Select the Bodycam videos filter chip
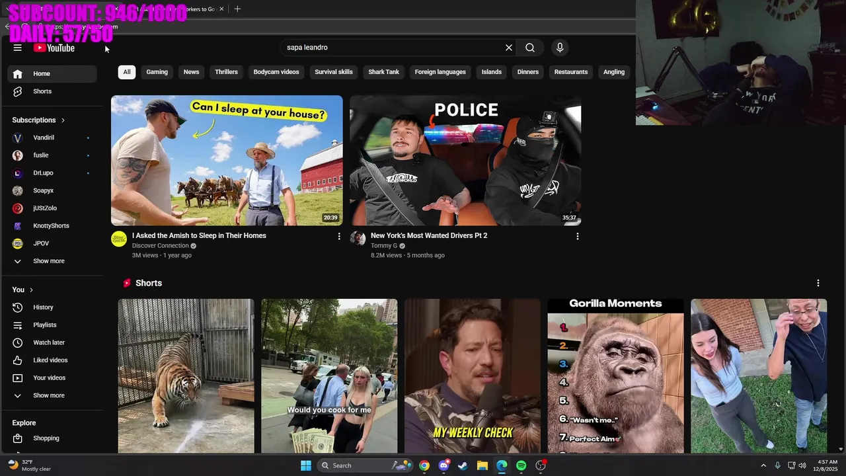Viewport: 846px width, 476px height. click(x=276, y=72)
